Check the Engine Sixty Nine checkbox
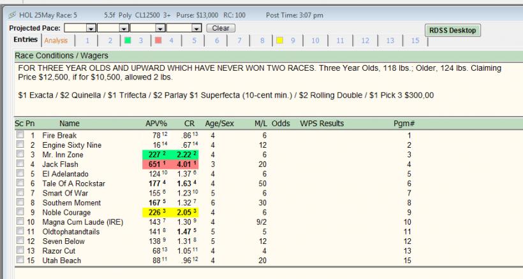Screen dimensions: 523x279 pyautogui.click(x=20, y=144)
